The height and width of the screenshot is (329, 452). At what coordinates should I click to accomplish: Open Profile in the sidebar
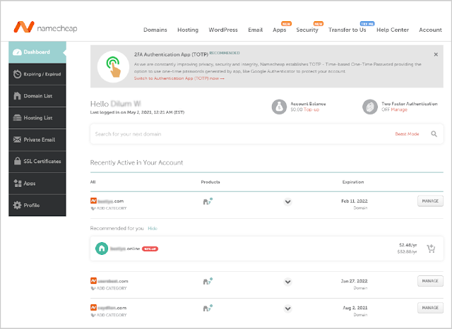(x=37, y=205)
